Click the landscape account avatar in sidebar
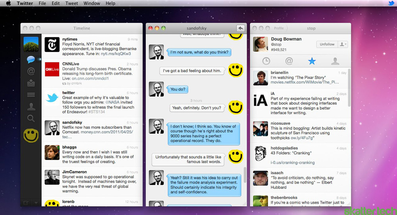Viewport: 397px width, 215px height. 31,44
